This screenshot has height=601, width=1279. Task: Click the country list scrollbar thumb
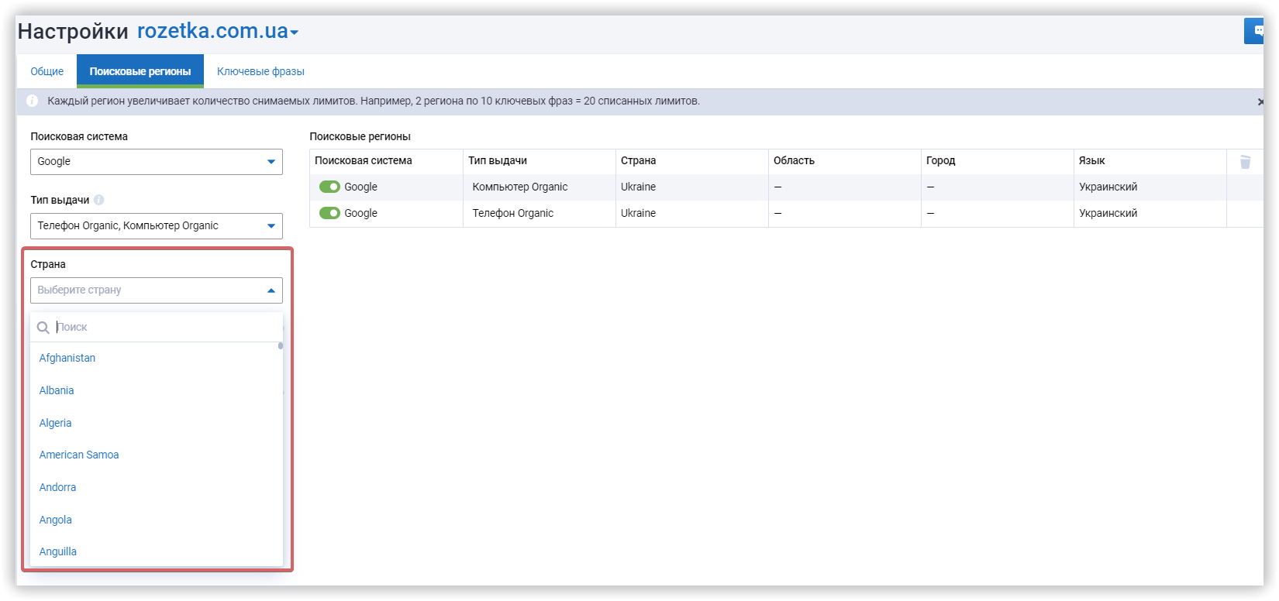click(x=281, y=346)
